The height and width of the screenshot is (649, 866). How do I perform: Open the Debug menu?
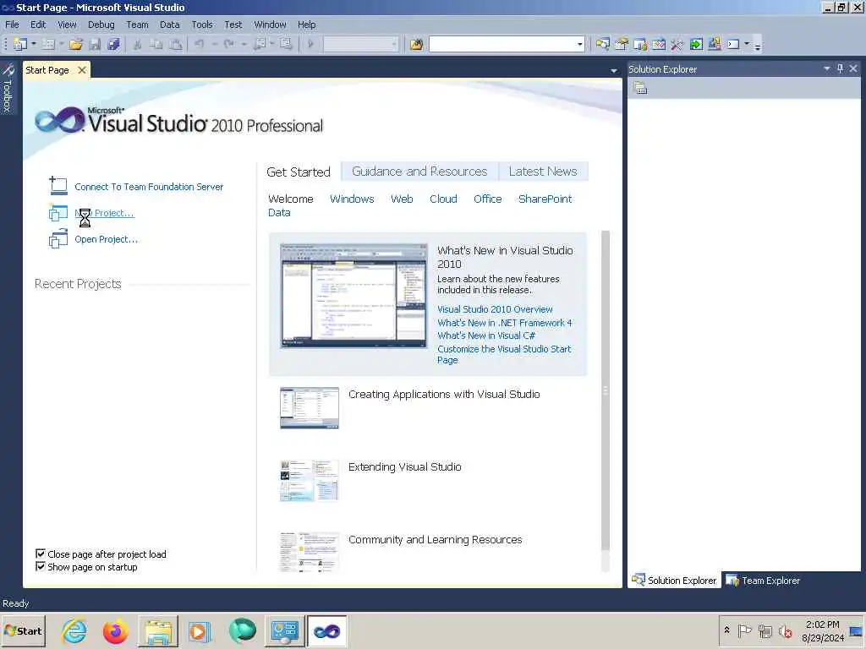pos(101,25)
